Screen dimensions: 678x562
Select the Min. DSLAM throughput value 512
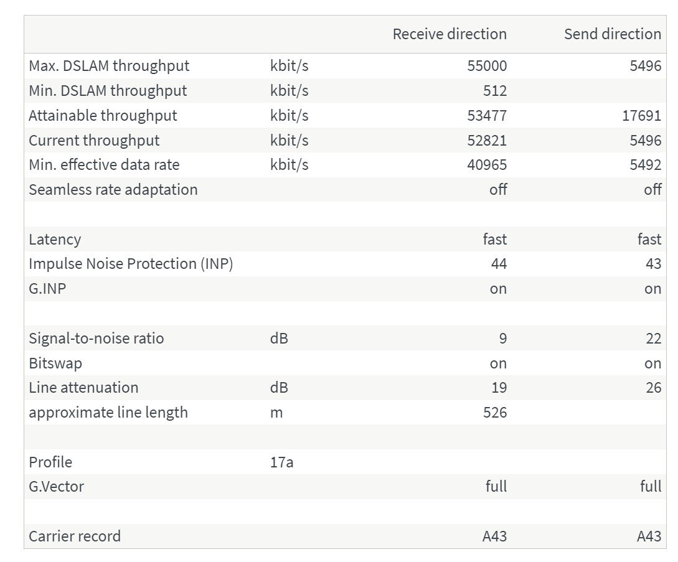(x=495, y=90)
